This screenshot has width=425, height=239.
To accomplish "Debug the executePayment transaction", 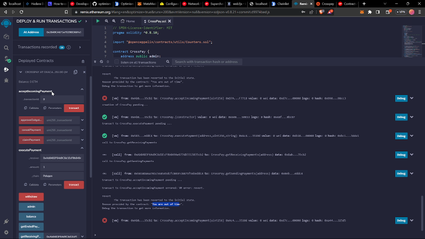I will [401, 136].
